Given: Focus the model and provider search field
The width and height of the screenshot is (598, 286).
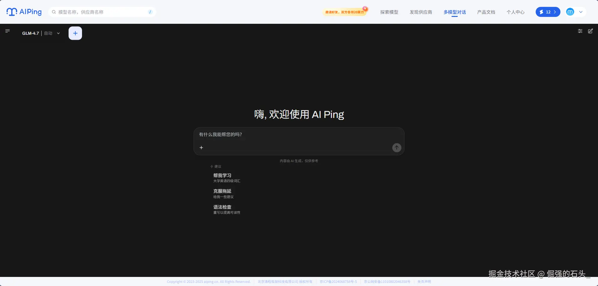Looking at the screenshot, I should (102, 12).
